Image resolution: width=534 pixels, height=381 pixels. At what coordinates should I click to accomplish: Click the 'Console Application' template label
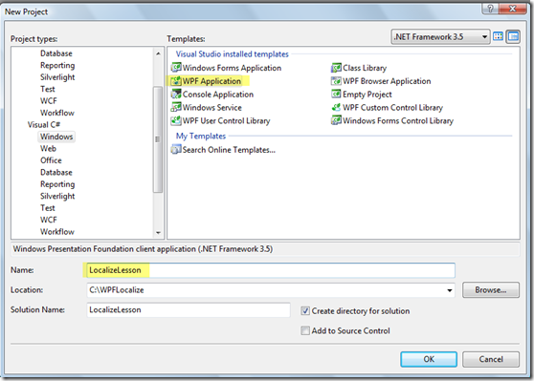[218, 95]
